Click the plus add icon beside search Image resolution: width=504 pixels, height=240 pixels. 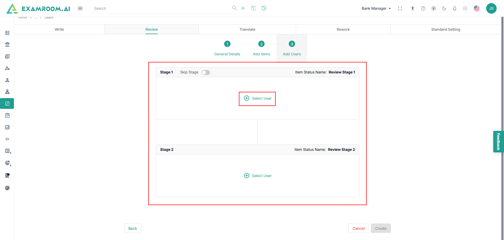coord(243,8)
